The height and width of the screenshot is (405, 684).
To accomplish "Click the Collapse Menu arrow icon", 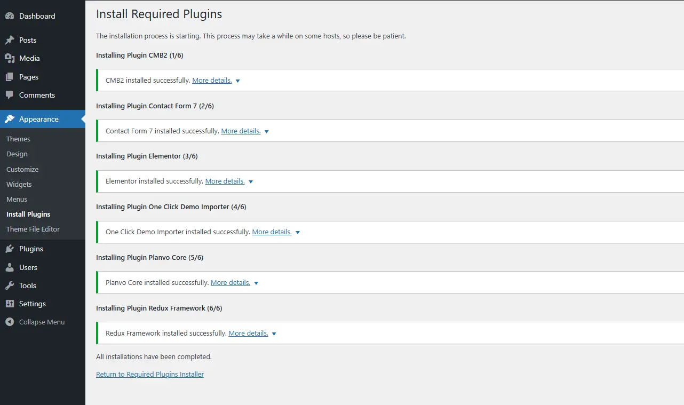I will (10, 322).
